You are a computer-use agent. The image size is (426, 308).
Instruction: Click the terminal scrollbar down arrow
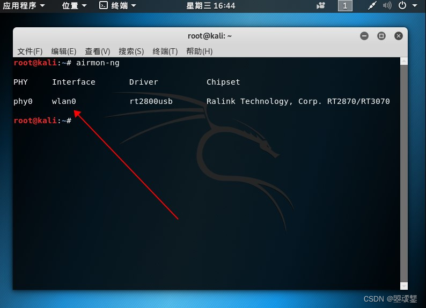pos(404,286)
